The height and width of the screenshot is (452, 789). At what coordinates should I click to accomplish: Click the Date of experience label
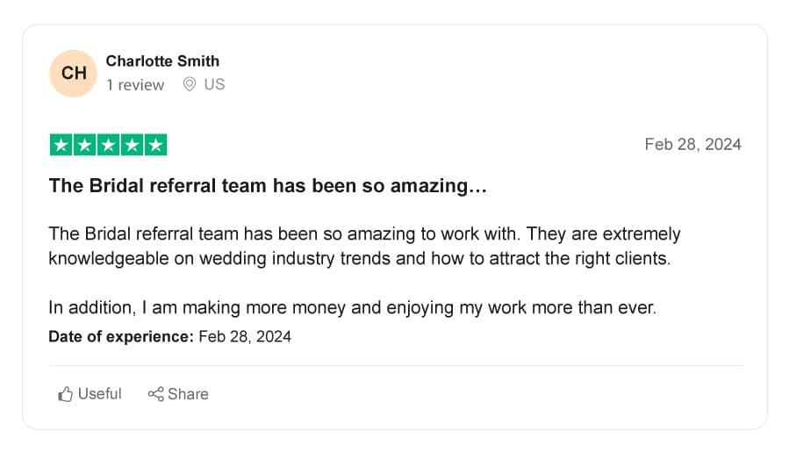[x=121, y=336]
